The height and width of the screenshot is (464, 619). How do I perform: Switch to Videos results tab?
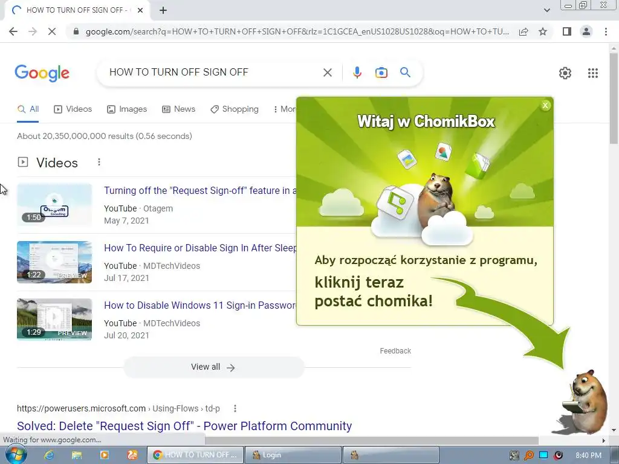pyautogui.click(x=73, y=109)
